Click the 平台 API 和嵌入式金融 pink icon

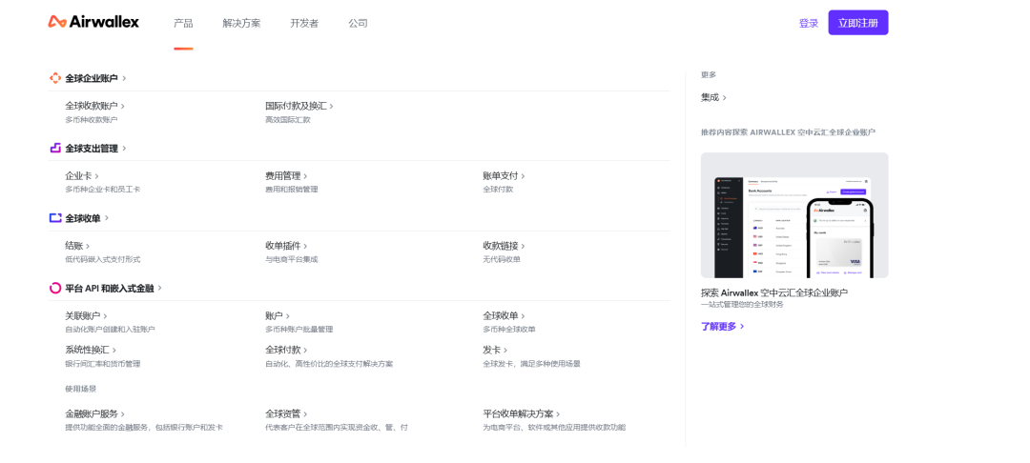click(x=55, y=288)
